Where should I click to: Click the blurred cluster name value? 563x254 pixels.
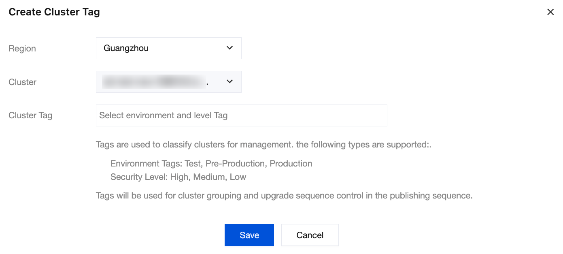[x=154, y=82]
